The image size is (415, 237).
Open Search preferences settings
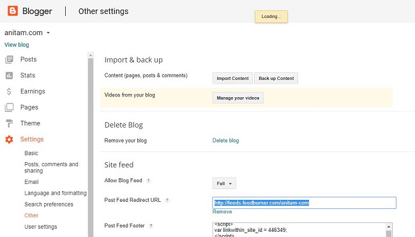[x=49, y=204]
